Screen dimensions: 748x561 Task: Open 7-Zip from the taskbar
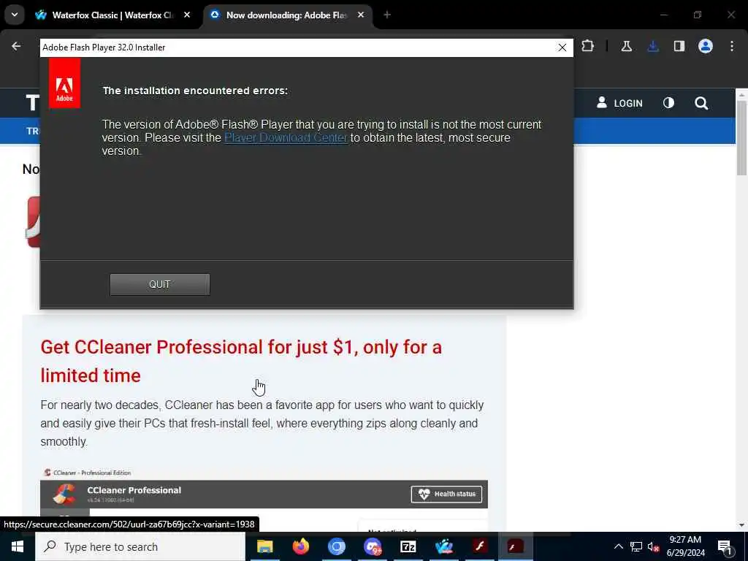(408, 546)
